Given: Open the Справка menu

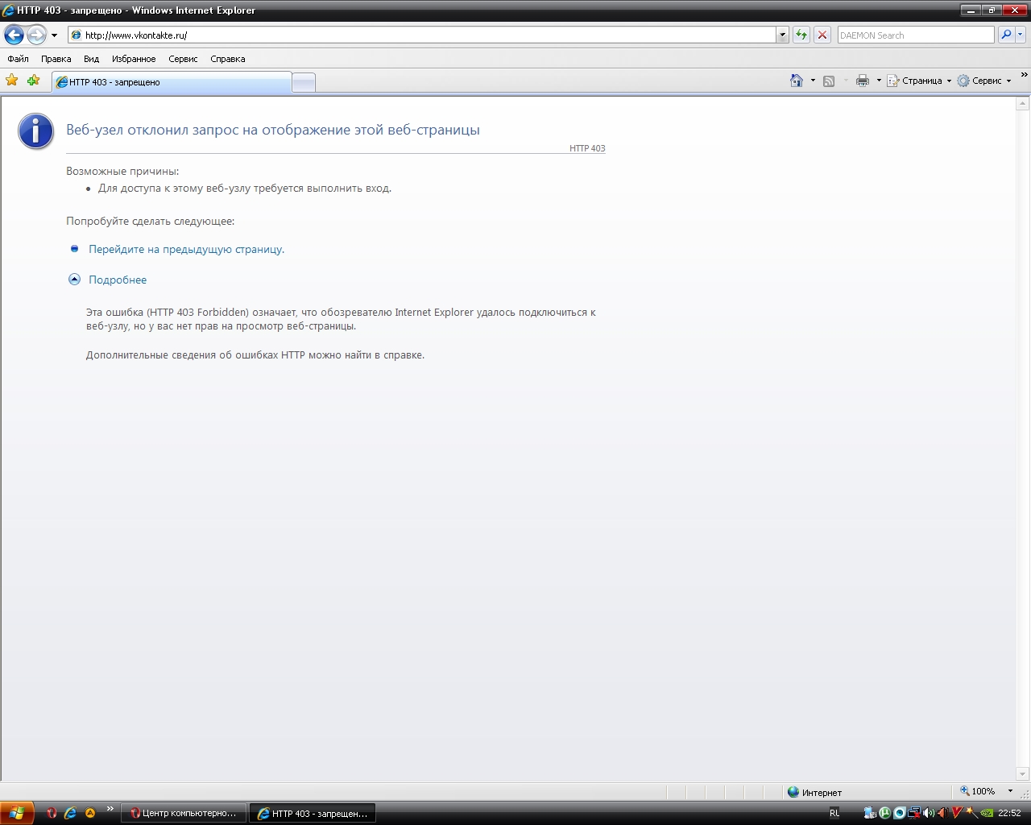Looking at the screenshot, I should (228, 59).
